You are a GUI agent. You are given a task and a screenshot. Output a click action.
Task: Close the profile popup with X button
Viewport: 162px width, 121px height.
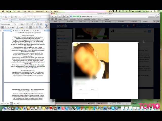138,43
